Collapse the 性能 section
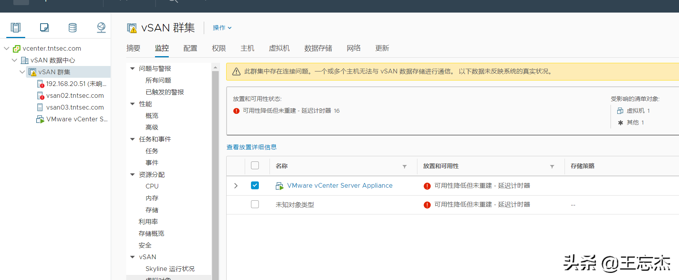 [133, 104]
